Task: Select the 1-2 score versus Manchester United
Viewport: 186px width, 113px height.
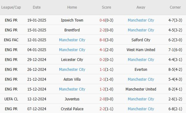Action: tap(102, 89)
